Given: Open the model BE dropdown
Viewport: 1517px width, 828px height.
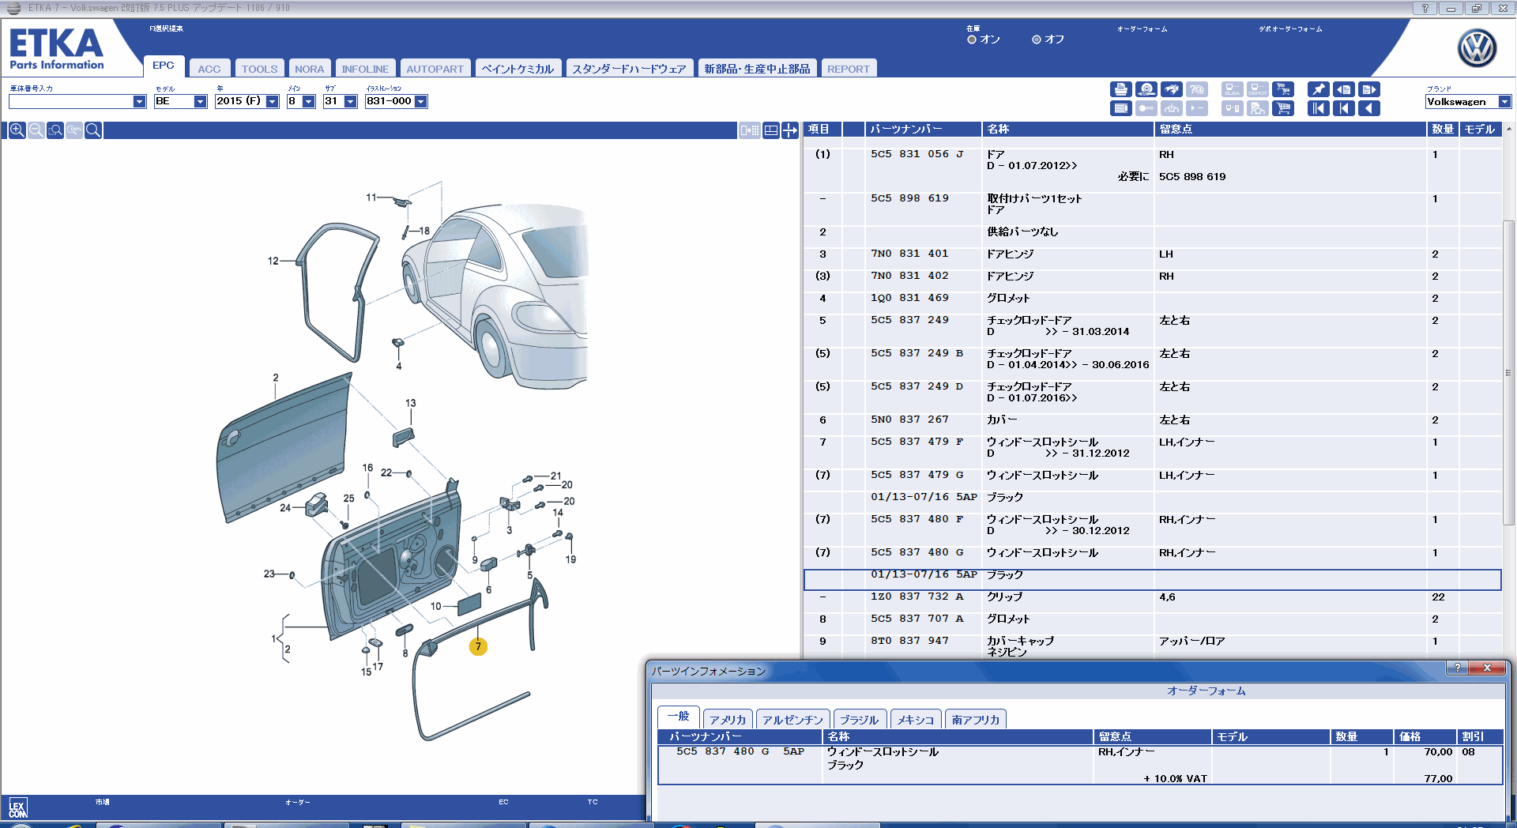Looking at the screenshot, I should point(200,102).
